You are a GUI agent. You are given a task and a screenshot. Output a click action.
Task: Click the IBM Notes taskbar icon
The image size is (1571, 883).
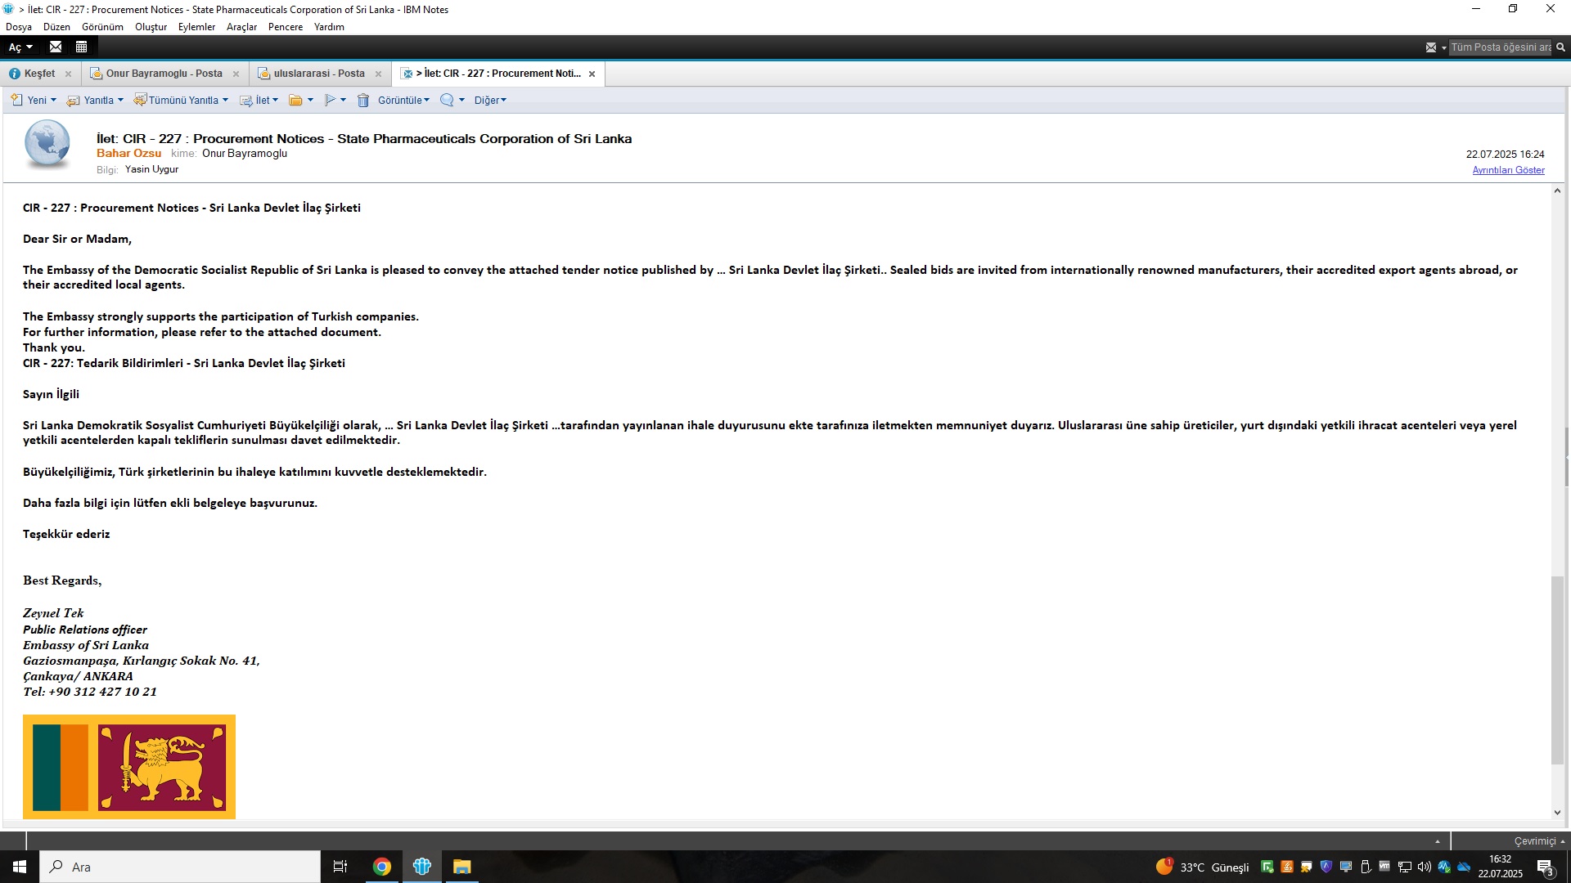422,867
